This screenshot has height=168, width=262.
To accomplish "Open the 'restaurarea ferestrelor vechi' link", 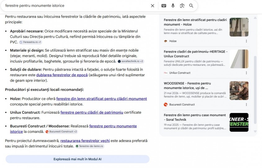I will point(85,141).
